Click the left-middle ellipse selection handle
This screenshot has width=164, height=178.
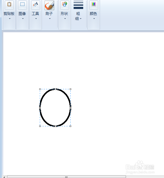[40, 108]
